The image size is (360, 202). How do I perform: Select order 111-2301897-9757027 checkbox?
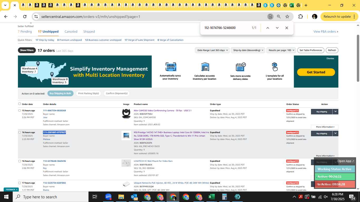(20, 132)
